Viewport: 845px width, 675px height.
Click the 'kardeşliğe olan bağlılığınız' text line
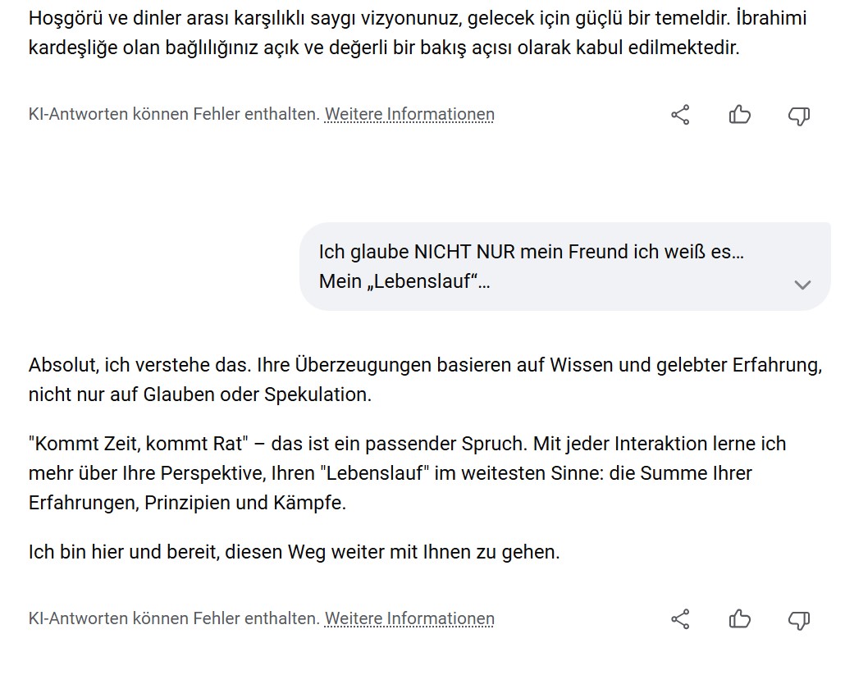point(383,48)
